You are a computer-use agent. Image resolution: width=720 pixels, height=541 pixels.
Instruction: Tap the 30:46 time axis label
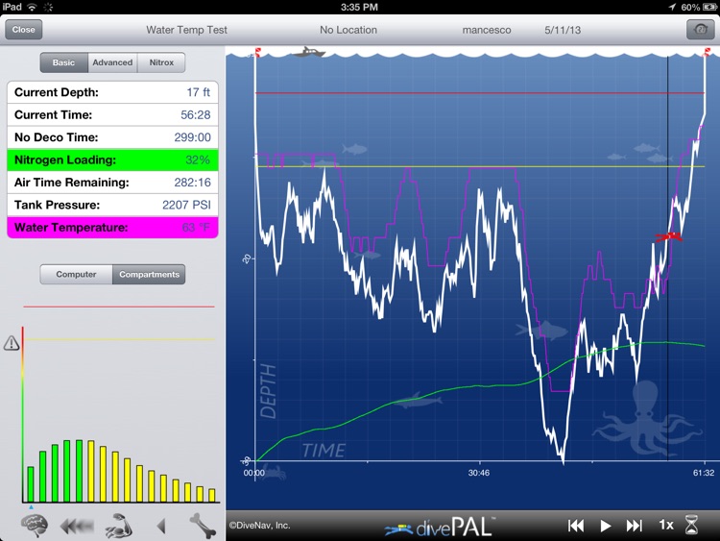click(x=479, y=473)
